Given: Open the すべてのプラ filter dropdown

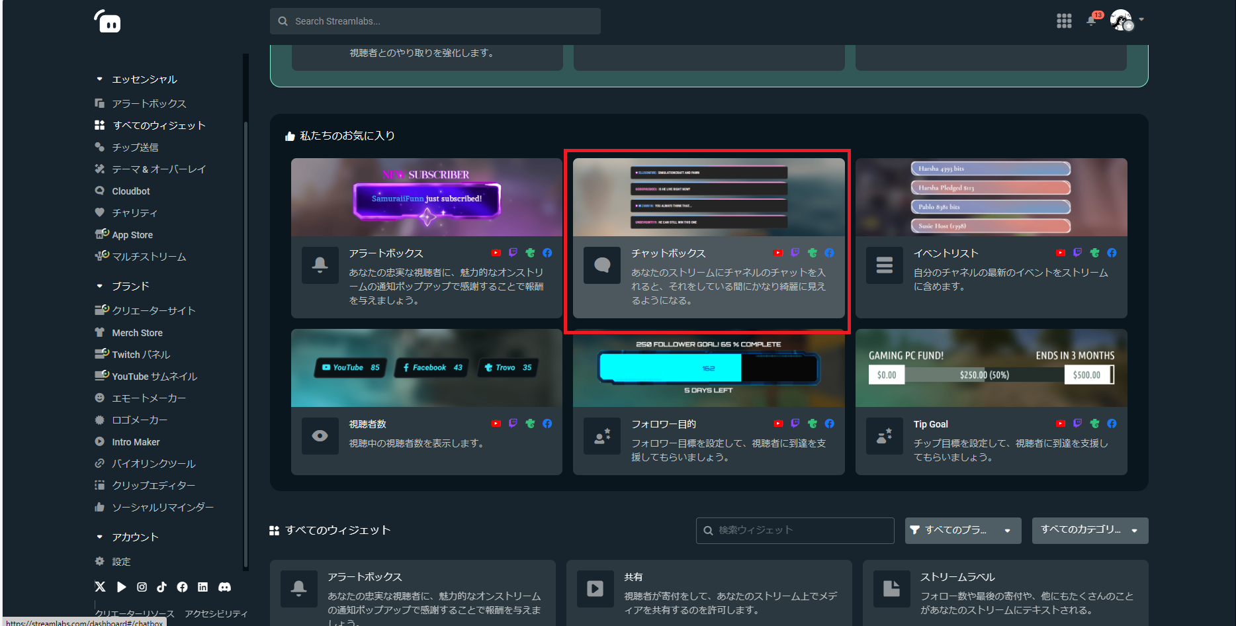Looking at the screenshot, I should pos(963,530).
